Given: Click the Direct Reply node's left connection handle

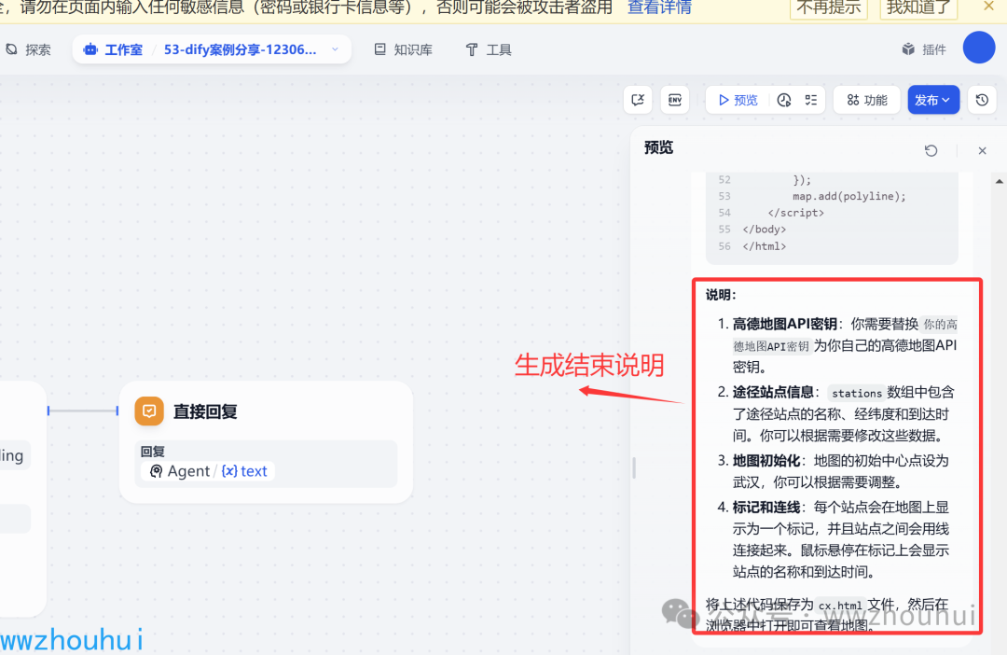Looking at the screenshot, I should [117, 411].
